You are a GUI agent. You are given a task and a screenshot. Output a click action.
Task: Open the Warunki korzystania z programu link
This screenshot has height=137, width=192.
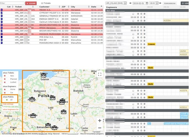(x=92, y=134)
